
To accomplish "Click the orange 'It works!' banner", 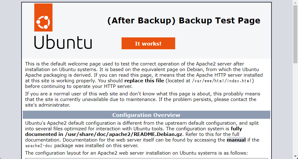I will tap(148, 43).
